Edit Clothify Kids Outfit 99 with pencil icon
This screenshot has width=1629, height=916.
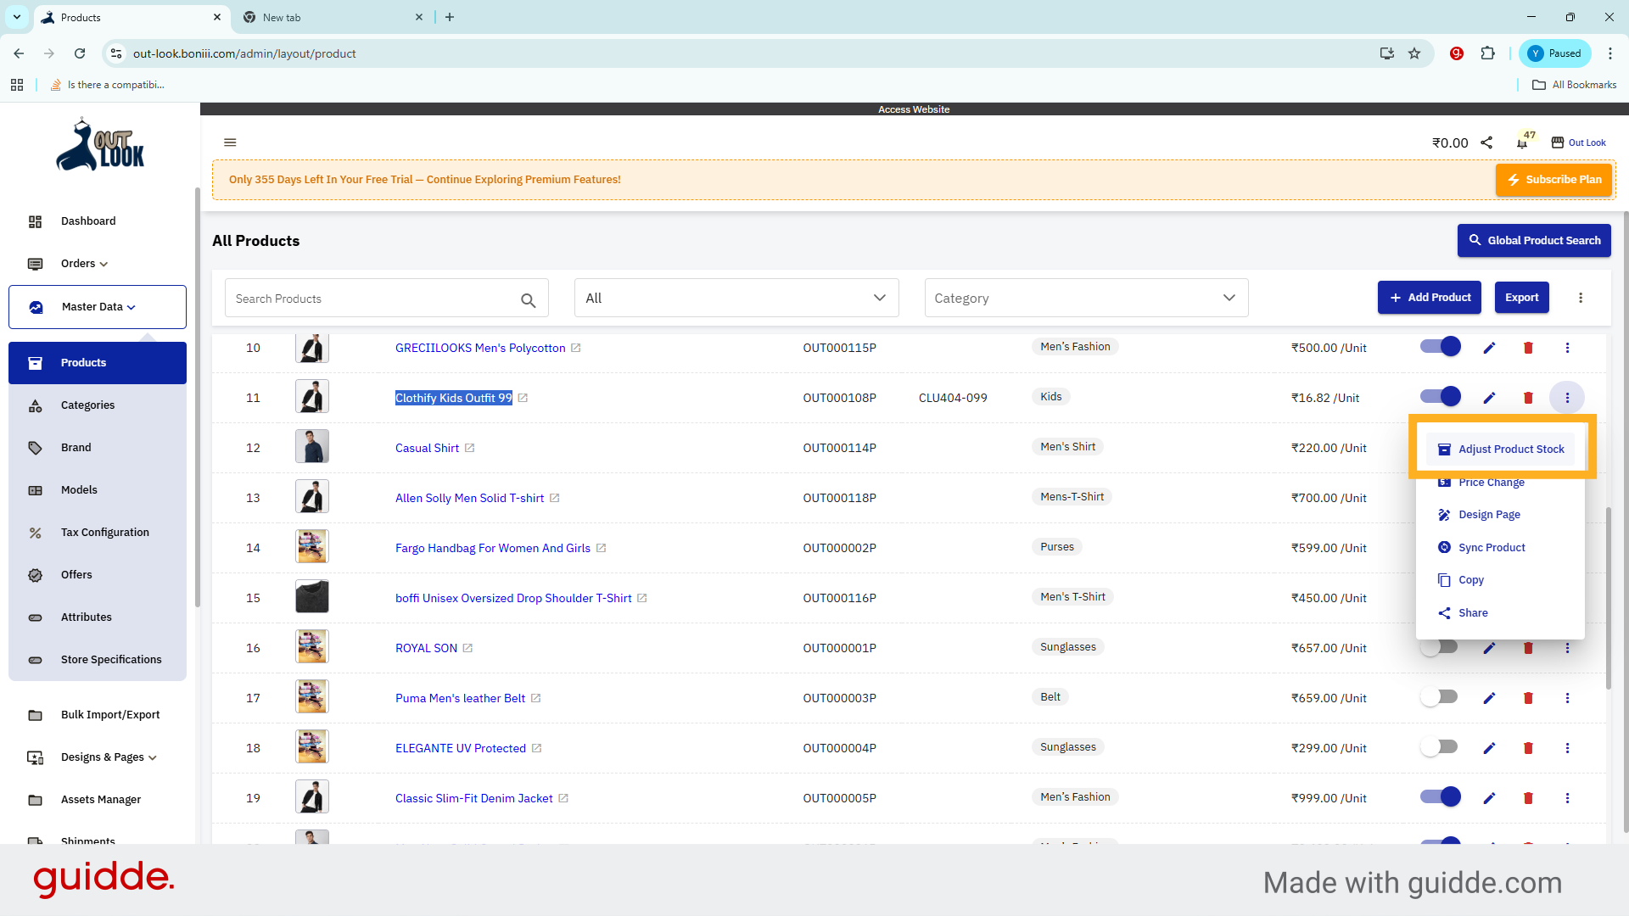[1489, 398]
